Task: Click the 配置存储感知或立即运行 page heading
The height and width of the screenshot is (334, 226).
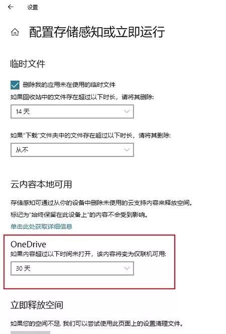Action: (97, 32)
